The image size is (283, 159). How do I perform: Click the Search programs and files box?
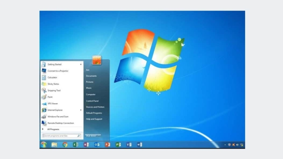pos(62,136)
